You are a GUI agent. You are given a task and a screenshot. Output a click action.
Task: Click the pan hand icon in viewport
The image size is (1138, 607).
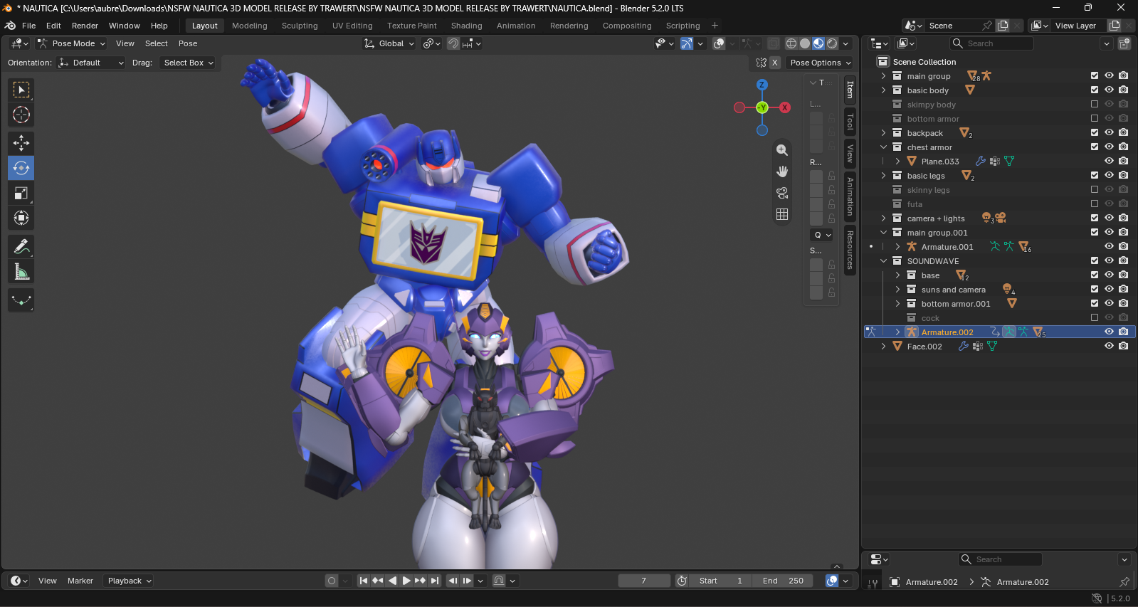pyautogui.click(x=782, y=171)
